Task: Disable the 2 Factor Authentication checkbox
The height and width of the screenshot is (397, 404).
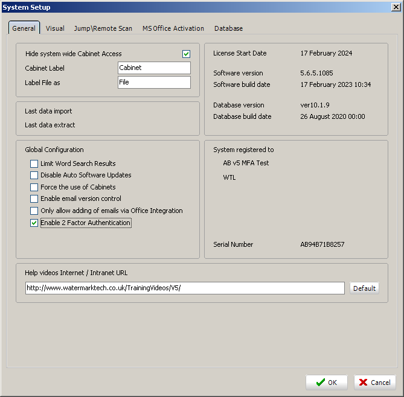Action: coord(34,223)
